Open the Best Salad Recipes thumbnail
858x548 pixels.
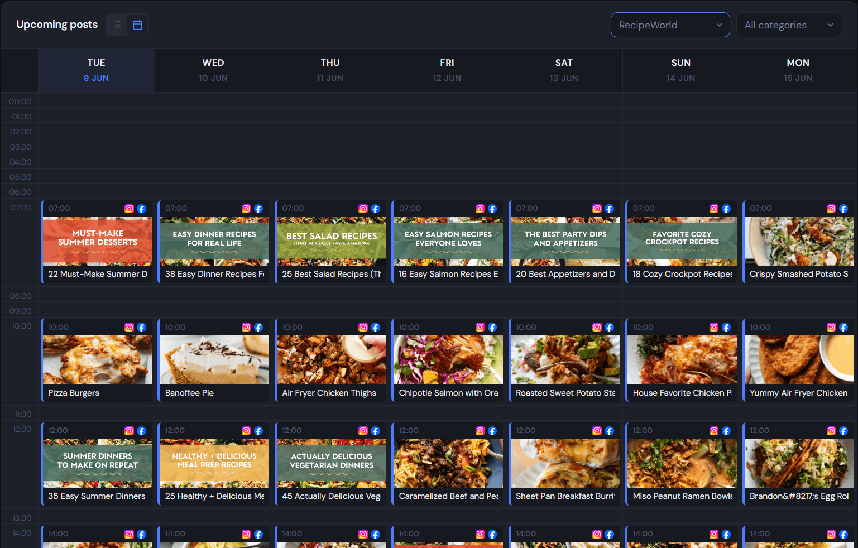(332, 241)
